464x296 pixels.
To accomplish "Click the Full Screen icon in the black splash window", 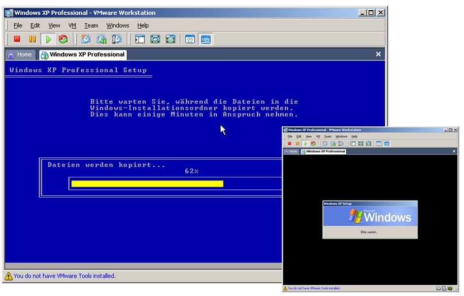I will tap(368, 144).
